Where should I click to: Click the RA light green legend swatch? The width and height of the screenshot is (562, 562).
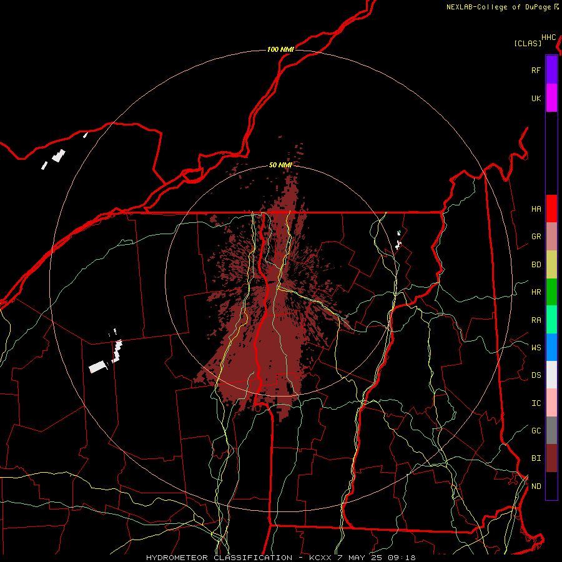pyautogui.click(x=551, y=320)
